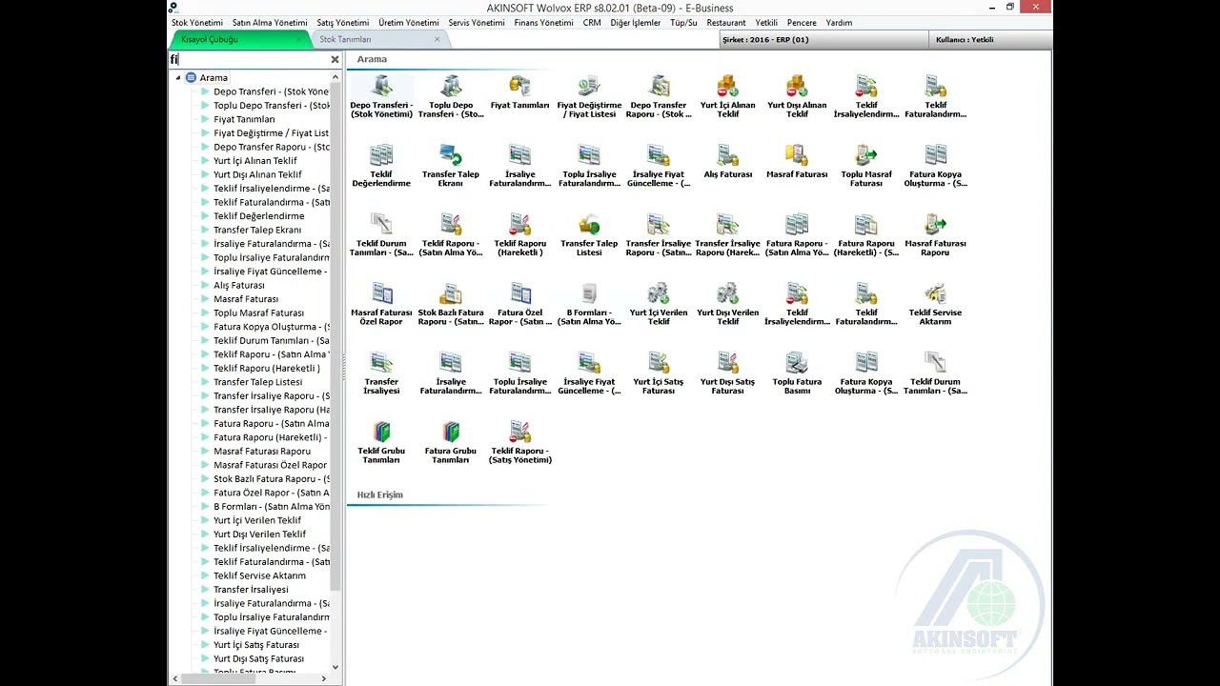
Task: Open Toplu Masraf Faturası icon
Action: pos(866,167)
